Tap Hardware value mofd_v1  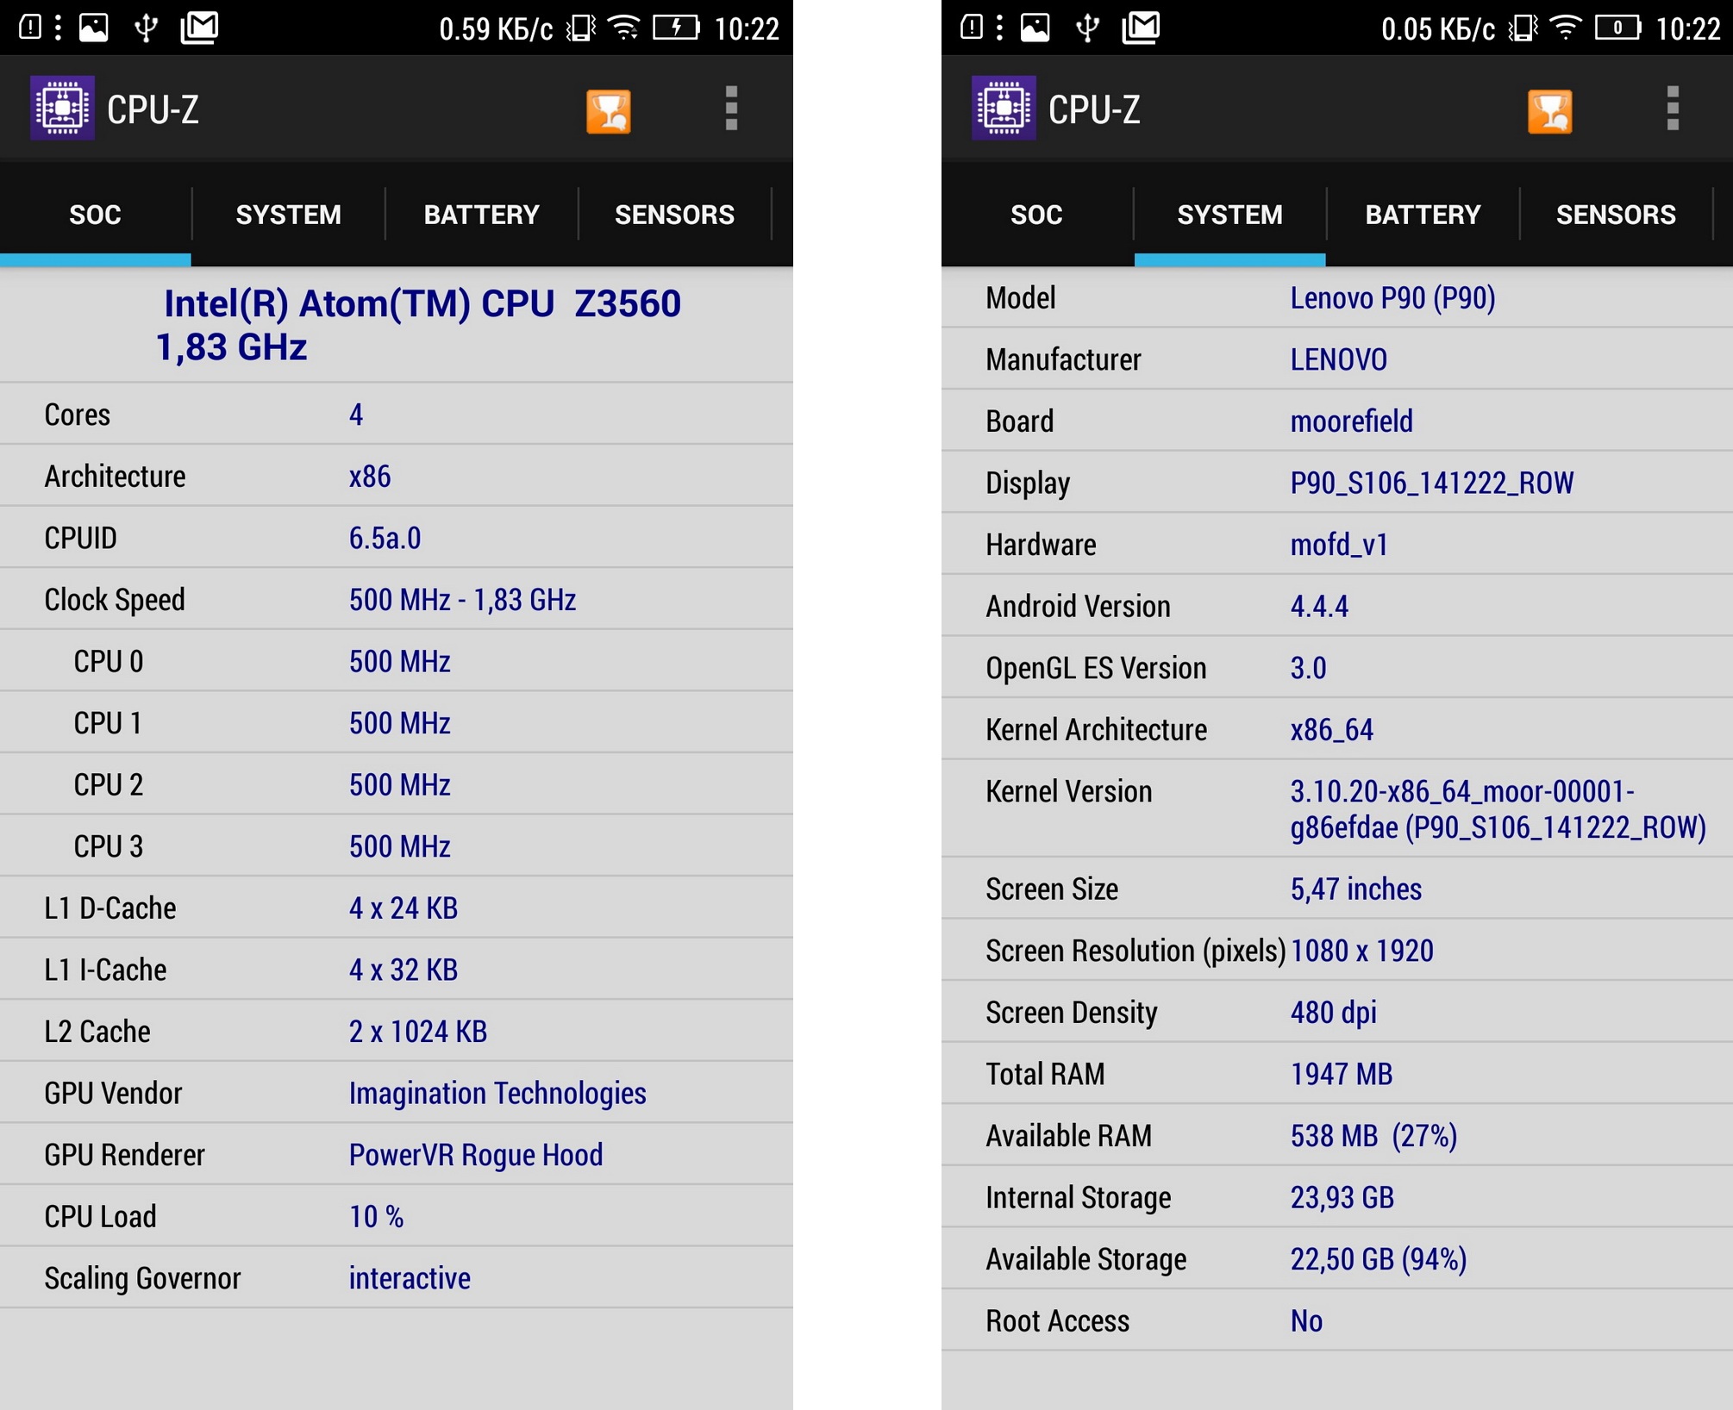click(x=1339, y=545)
